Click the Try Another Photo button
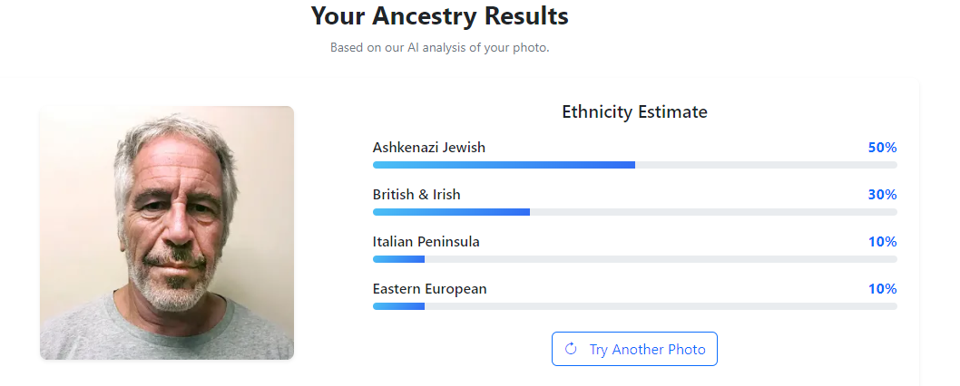The width and height of the screenshot is (960, 386). (634, 349)
